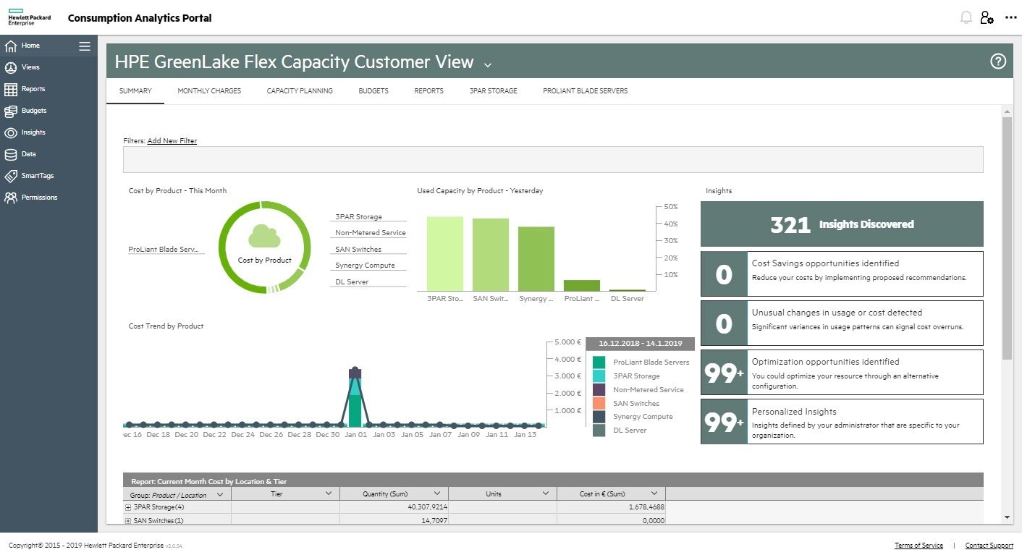Open the Personalized Insights card
Viewport: 1022px width, 555px height.
tap(842, 422)
